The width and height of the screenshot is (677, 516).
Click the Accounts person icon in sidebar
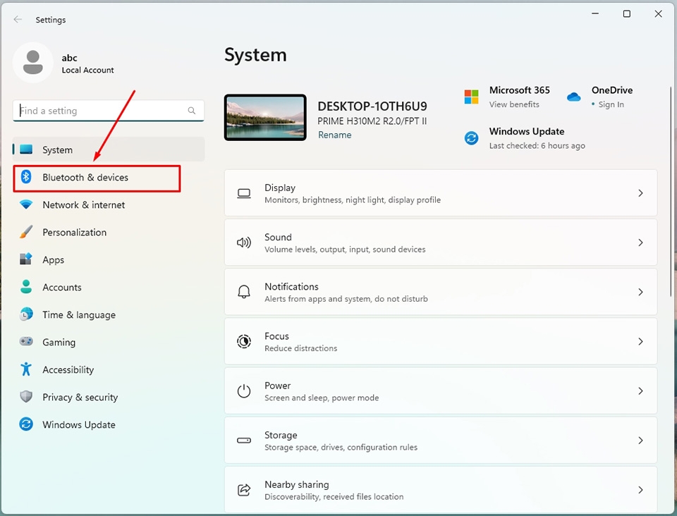26,287
